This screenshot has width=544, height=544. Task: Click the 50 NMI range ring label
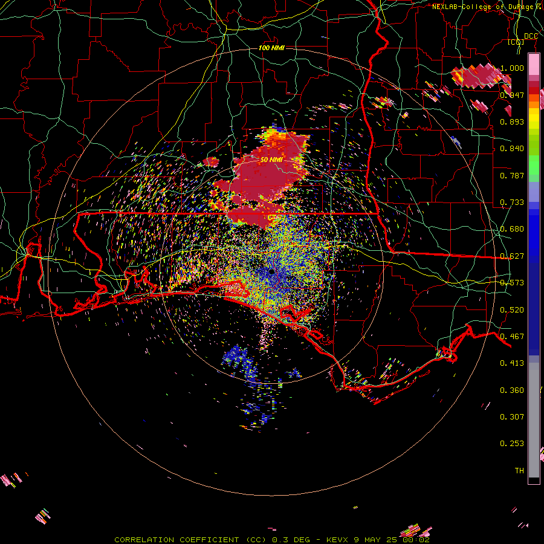click(x=271, y=160)
